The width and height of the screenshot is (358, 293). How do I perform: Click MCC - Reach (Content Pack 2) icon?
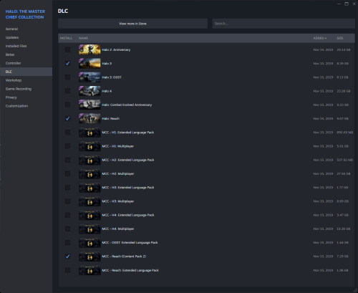tap(89, 256)
